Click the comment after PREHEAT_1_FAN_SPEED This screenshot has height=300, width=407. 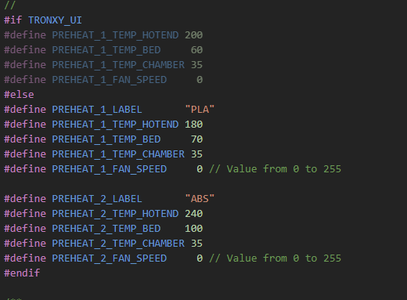(x=276, y=169)
